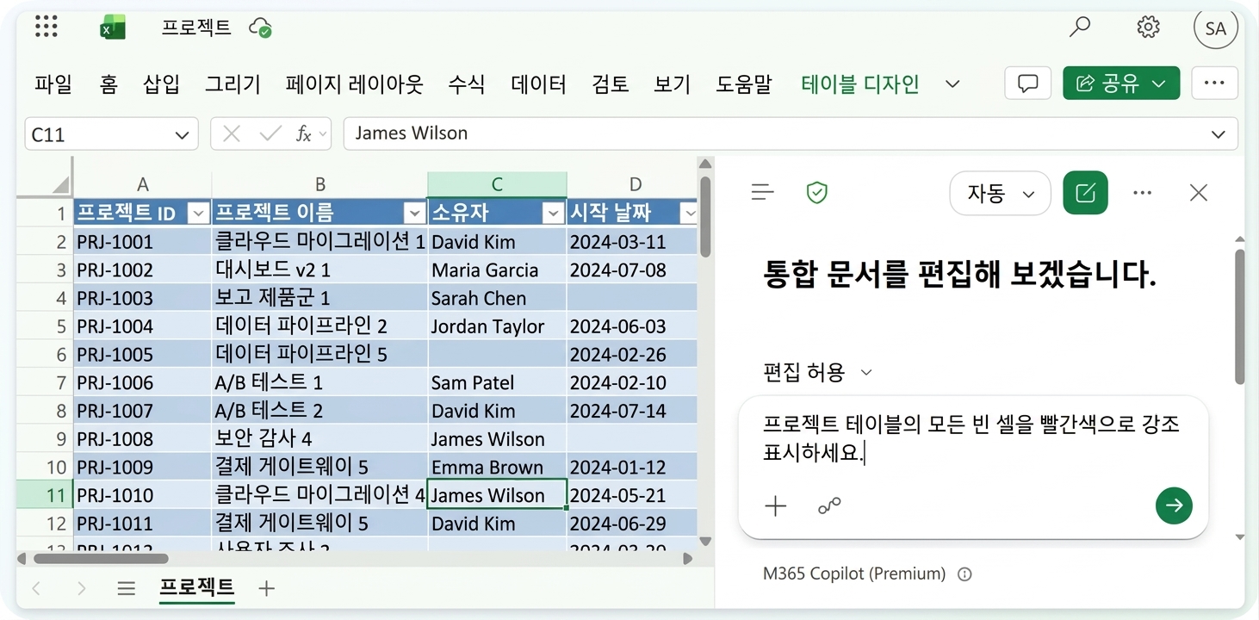Check the cloud saved status icon
The height and width of the screenshot is (620, 1259).
point(260,28)
